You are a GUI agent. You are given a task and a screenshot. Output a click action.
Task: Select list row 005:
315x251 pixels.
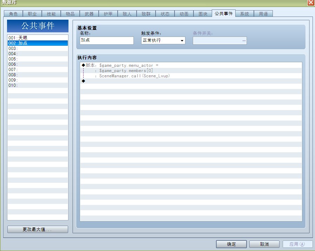pyautogui.click(x=38, y=59)
